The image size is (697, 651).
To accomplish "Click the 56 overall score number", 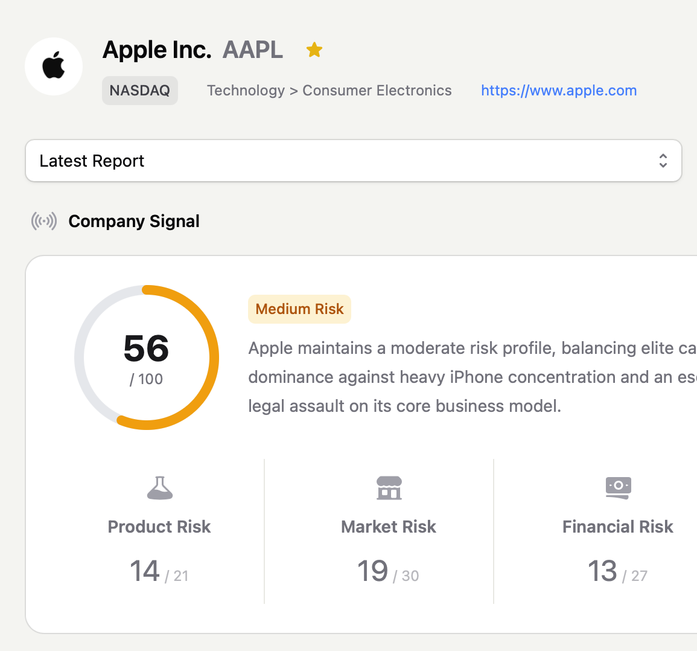I will click(146, 348).
